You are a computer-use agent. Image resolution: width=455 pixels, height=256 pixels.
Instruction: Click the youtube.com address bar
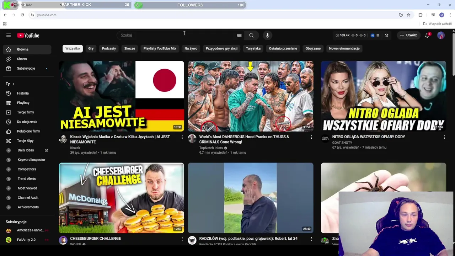[213, 15]
